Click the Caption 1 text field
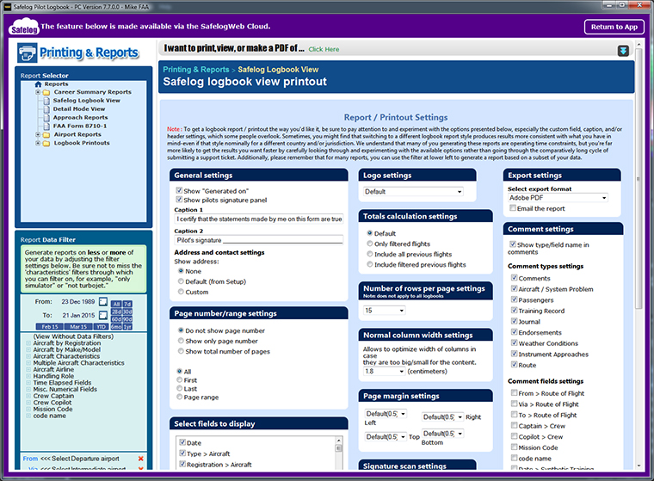The width and height of the screenshot is (654, 481). pyautogui.click(x=258, y=219)
